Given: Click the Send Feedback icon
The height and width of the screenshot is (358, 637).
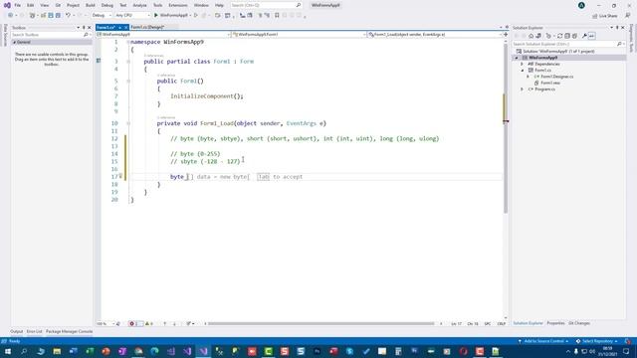Looking at the screenshot, I should (628, 16).
